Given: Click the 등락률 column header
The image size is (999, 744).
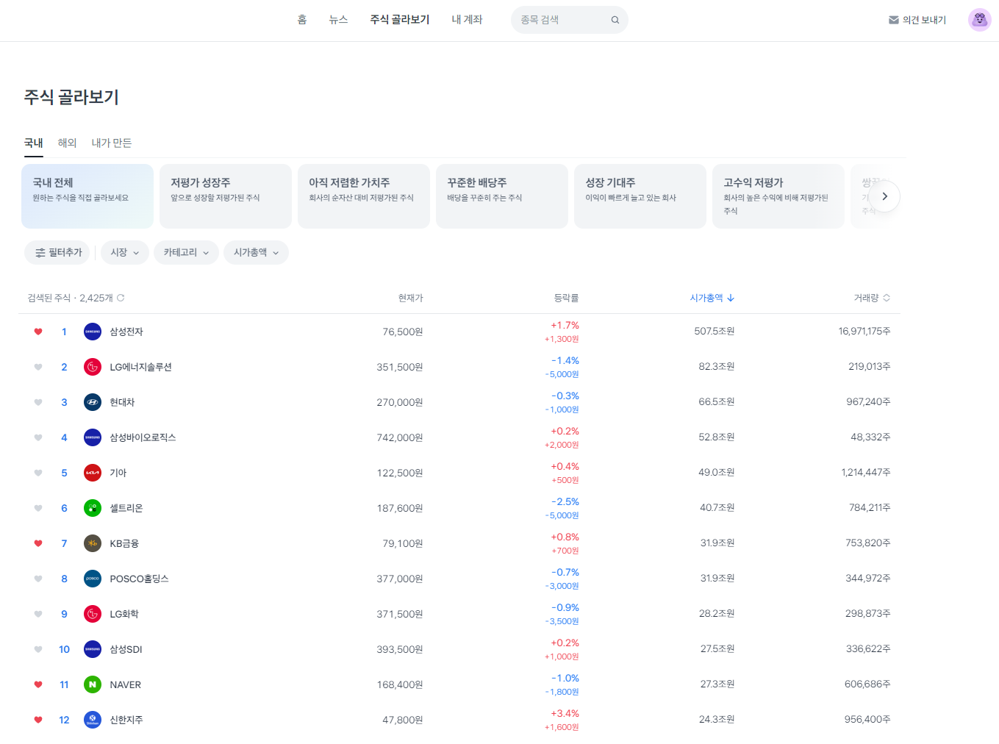Looking at the screenshot, I should pos(566,298).
